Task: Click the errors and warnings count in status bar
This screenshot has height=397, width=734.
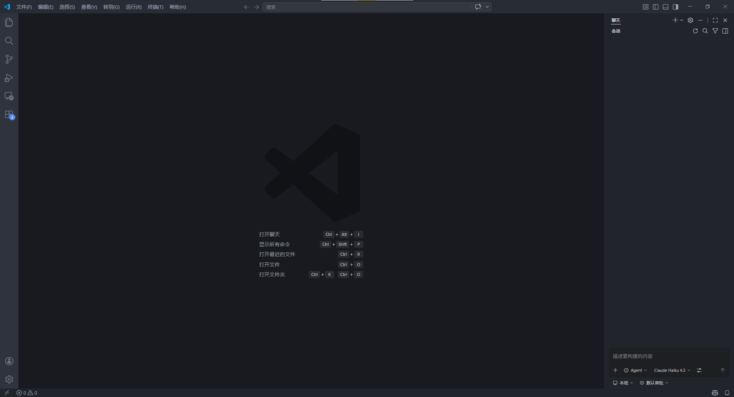Action: (x=27, y=393)
